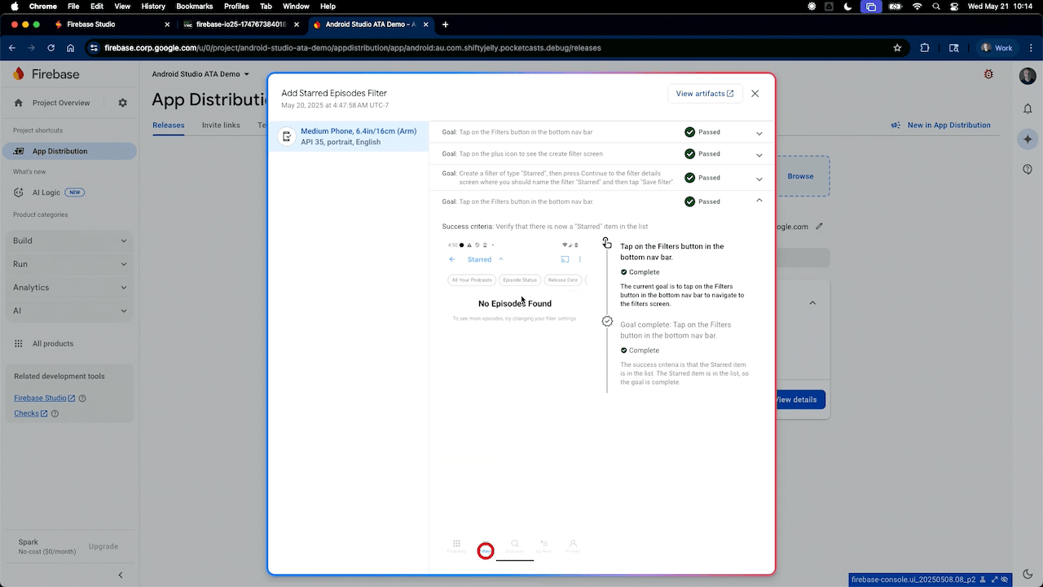Click help icon next to Firebase Studio
Image resolution: width=1043 pixels, height=587 pixels.
pos(82,399)
